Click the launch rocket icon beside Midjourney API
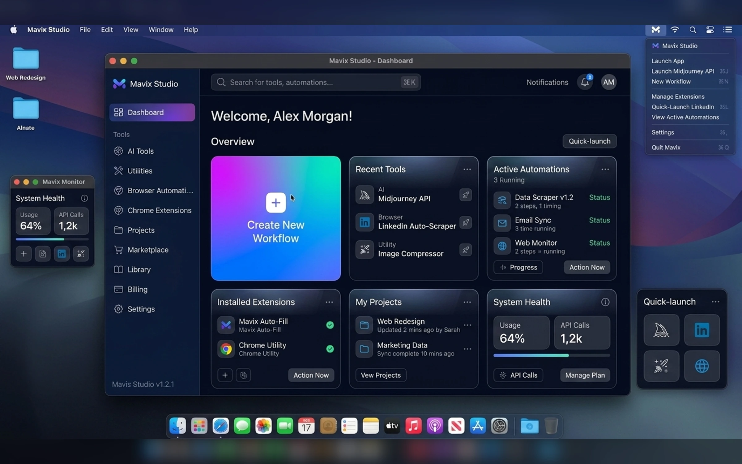This screenshot has height=464, width=742. pos(465,195)
